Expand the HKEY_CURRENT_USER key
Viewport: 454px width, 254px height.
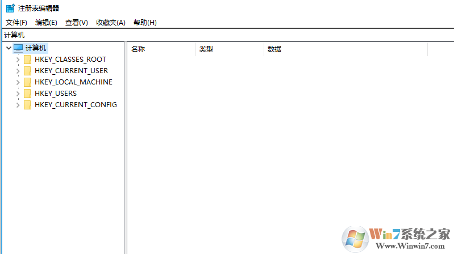[18, 71]
